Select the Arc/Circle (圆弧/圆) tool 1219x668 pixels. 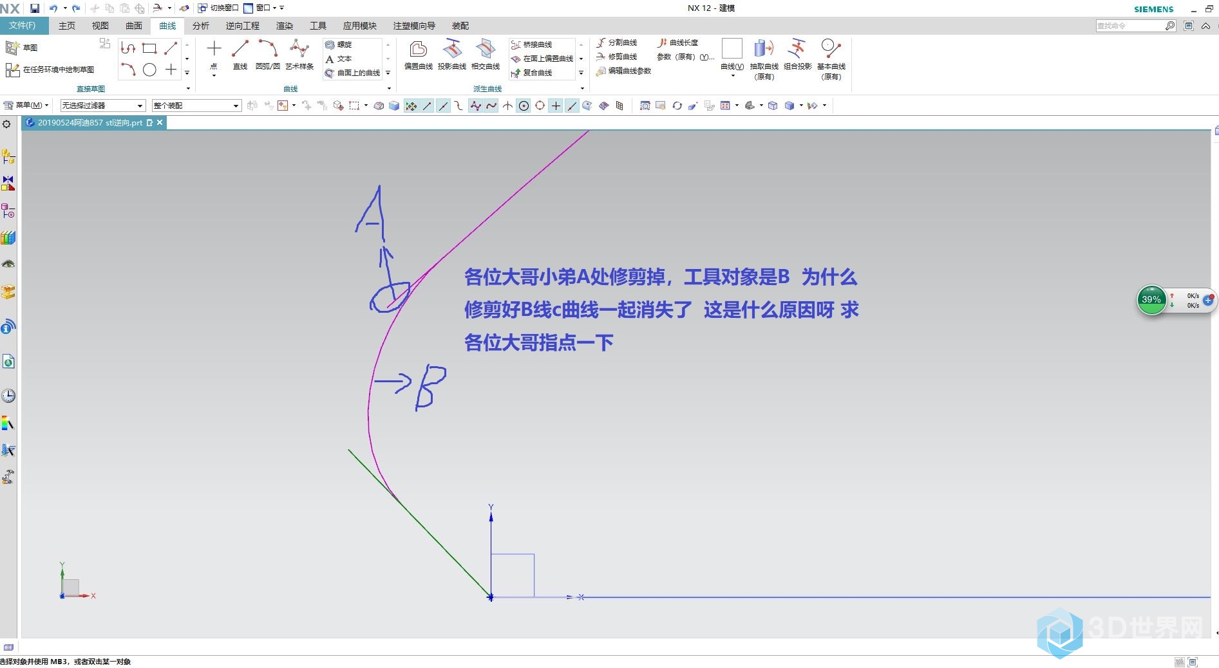(x=267, y=55)
